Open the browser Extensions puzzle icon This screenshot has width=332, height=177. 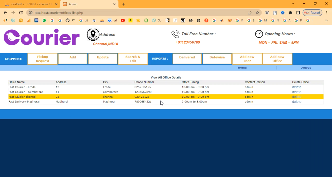pyautogui.click(x=290, y=13)
